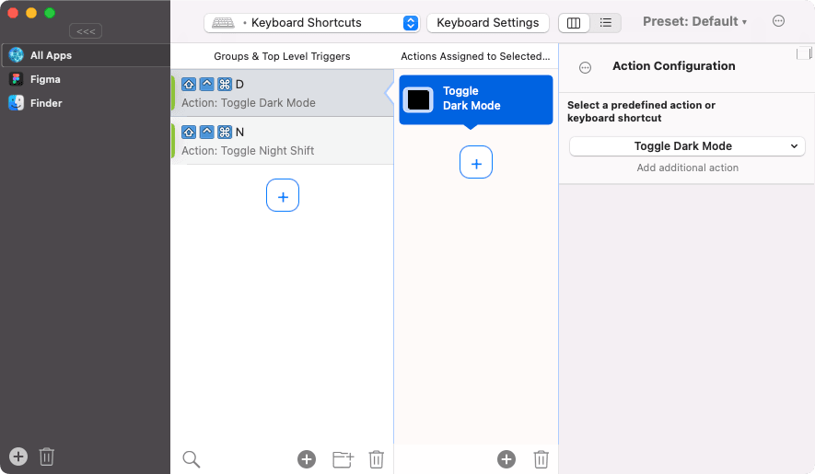Image resolution: width=815 pixels, height=474 pixels.
Task: Delete selected app with sidebar trash icon
Action: [x=47, y=457]
